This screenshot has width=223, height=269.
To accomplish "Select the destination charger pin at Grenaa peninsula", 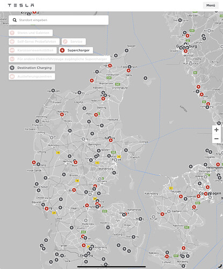I will point(126,150).
